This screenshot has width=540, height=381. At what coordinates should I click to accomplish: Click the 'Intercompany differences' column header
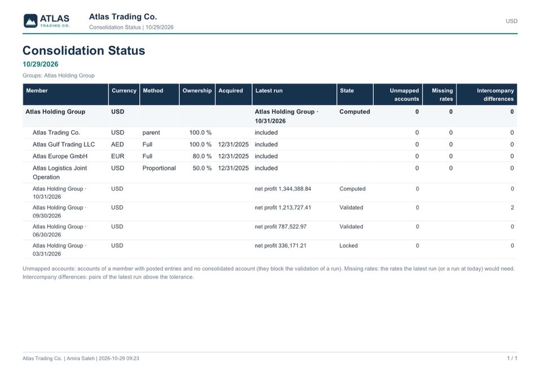(x=487, y=95)
